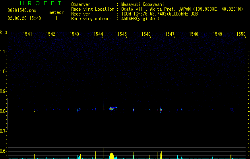Click the 1550 time axis marker
Image resolution: width=250 pixels, height=159 pixels.
tap(241, 34)
